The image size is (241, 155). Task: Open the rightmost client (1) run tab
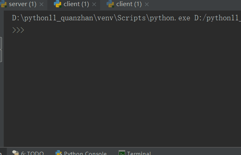coord(129,4)
